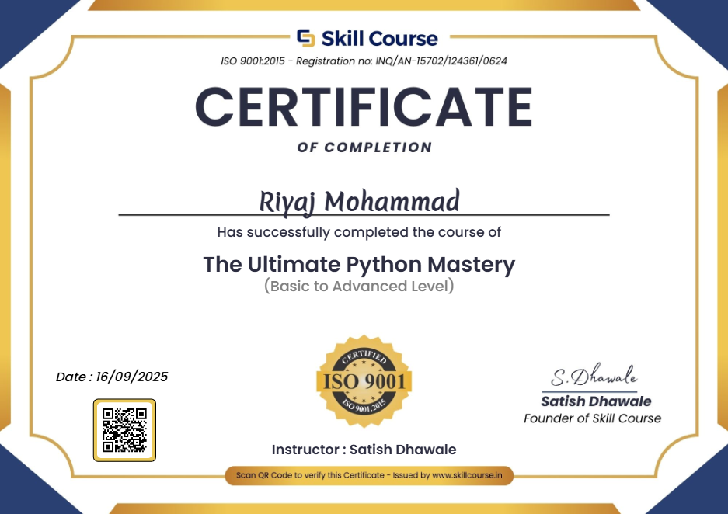Click the OF COMPLETION subtitle
728x514 pixels.
pos(364,148)
